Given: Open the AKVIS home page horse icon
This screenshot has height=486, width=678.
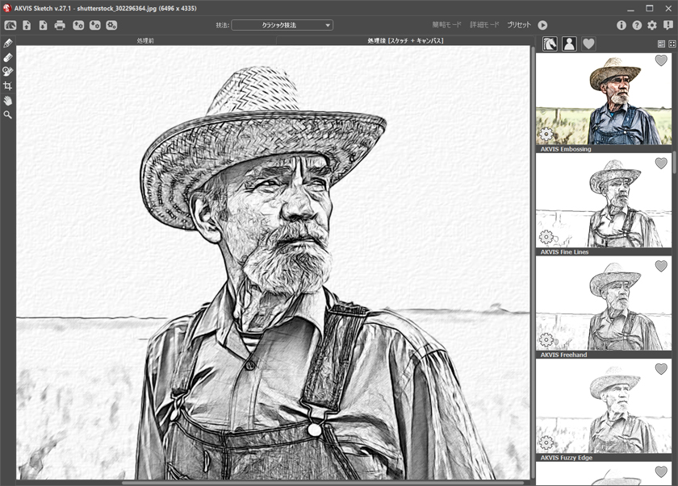Looking at the screenshot, I should point(10,25).
